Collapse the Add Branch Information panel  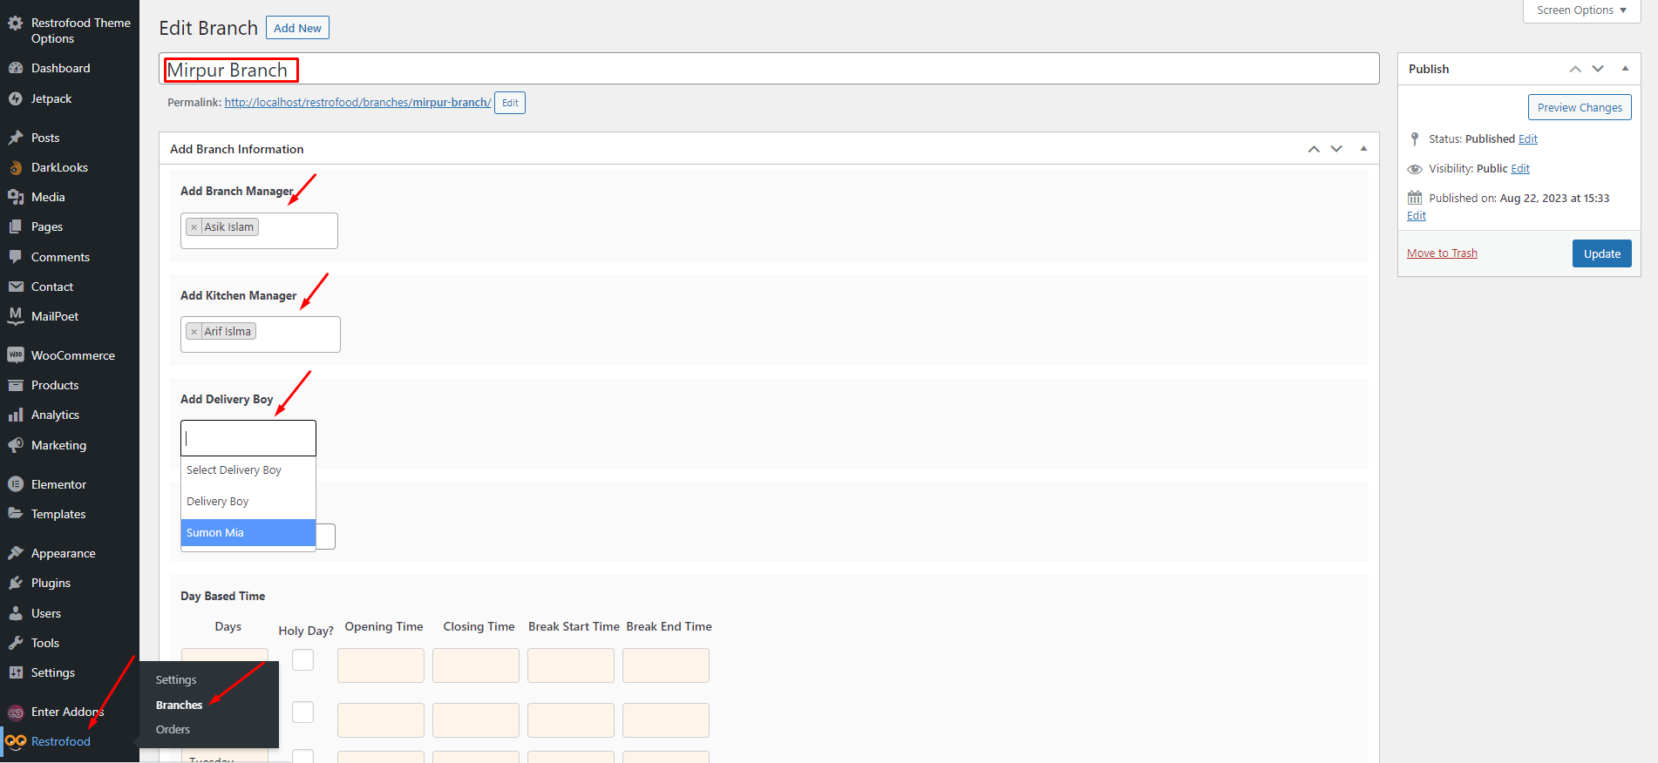1363,149
